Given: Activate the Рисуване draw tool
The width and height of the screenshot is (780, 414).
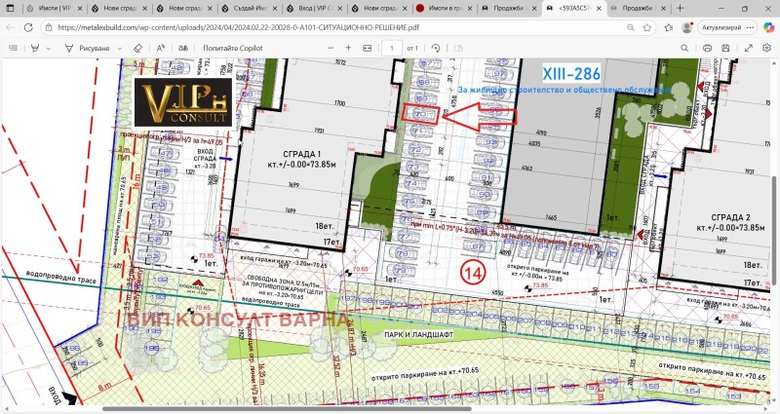Looking at the screenshot, I should (88, 47).
